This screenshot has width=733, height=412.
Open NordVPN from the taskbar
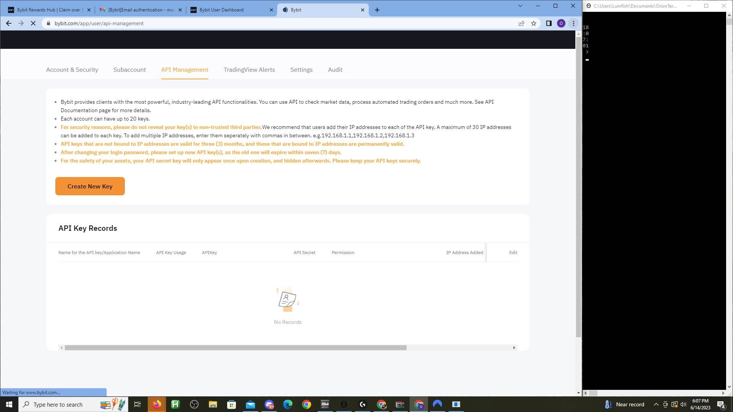tap(437, 404)
